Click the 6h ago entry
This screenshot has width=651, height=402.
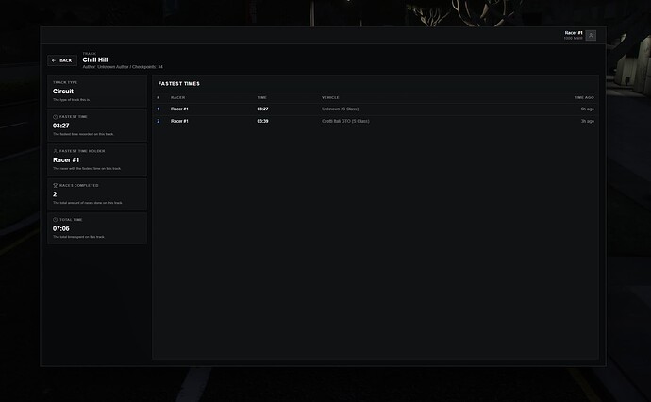(588, 109)
